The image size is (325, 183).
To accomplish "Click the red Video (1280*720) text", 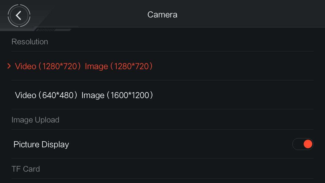I will tap(48, 66).
